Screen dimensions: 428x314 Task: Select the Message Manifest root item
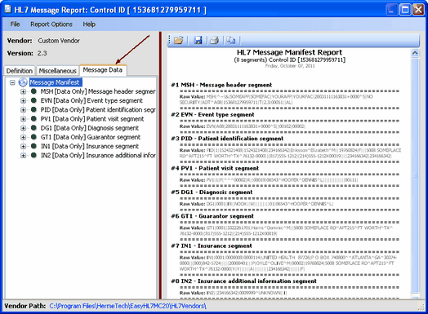(x=55, y=82)
